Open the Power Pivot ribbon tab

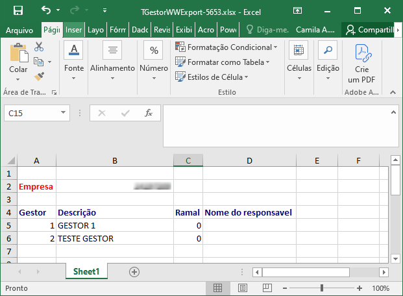pos(228,30)
